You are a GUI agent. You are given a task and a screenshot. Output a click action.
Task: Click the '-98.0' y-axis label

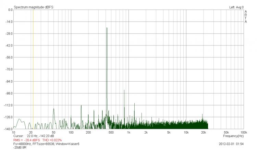pos(9,93)
